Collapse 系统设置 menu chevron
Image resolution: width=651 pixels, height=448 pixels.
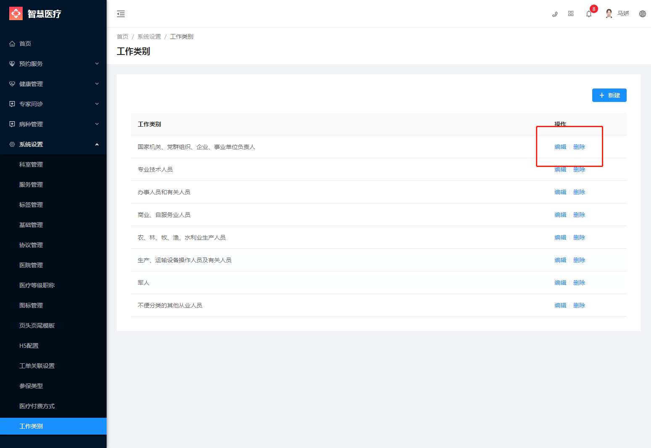point(97,144)
